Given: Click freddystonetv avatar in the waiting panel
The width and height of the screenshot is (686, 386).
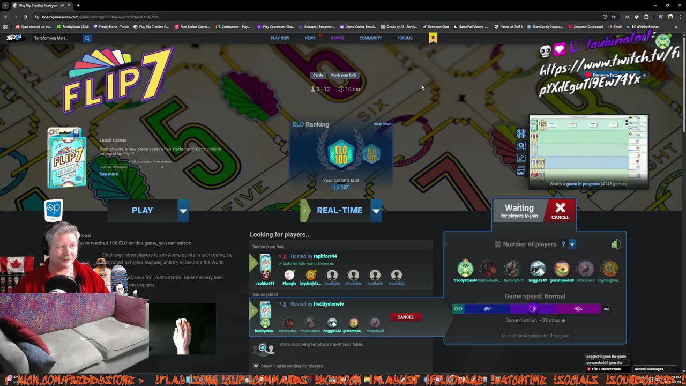Looking at the screenshot, I should (465, 268).
